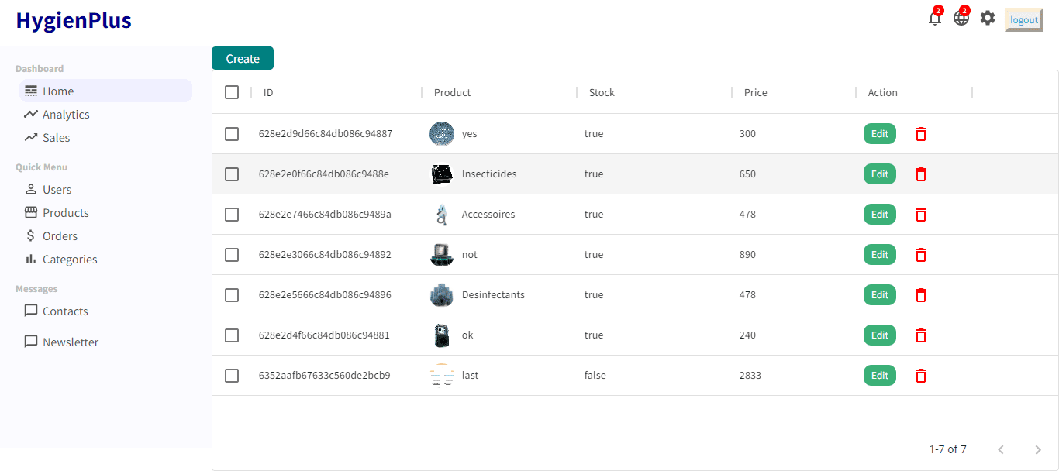Delete the Insecticides product with trash icon
This screenshot has width=1059, height=471.
point(921,174)
